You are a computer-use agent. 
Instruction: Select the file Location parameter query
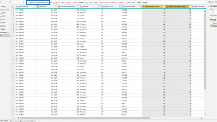click(5, 10)
